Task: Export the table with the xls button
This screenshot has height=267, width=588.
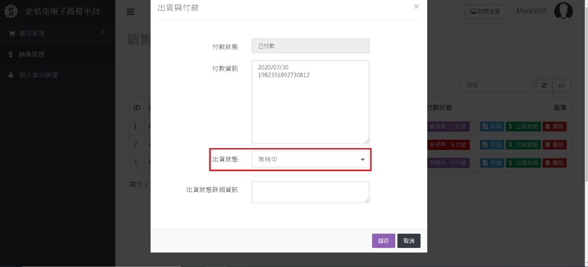Action: [561, 86]
